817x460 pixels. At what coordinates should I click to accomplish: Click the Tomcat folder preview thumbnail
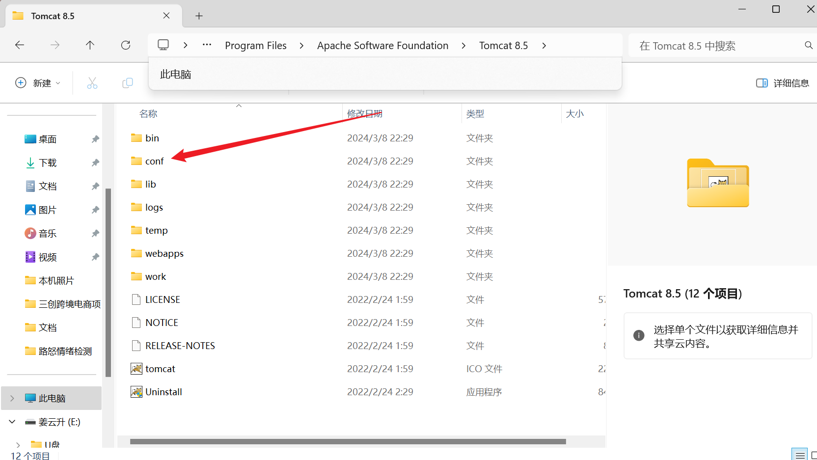pos(718,183)
